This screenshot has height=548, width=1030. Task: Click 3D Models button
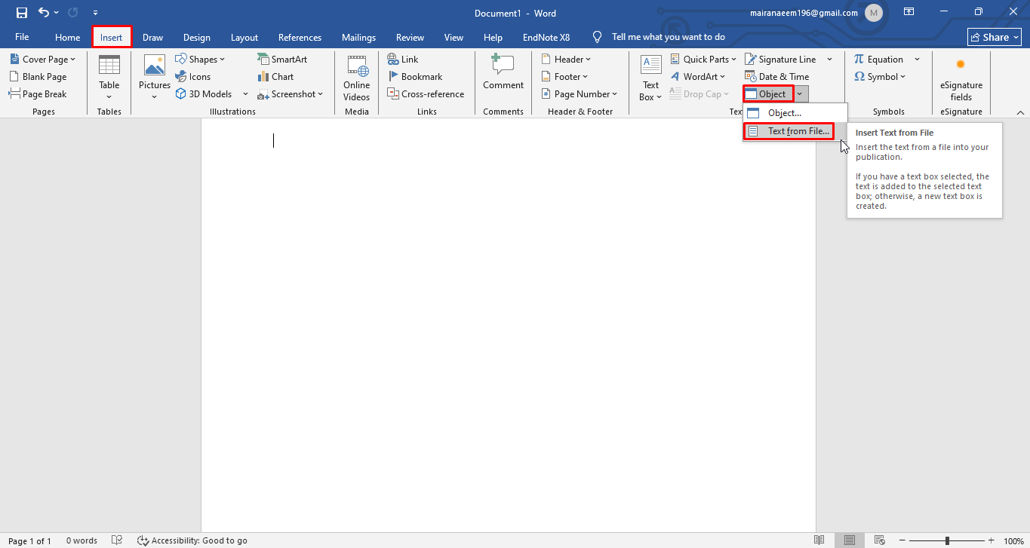point(204,94)
